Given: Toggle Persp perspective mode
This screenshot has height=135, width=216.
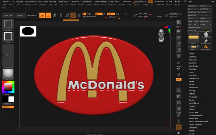Looking at the screenshot, I should [x=178, y=56].
